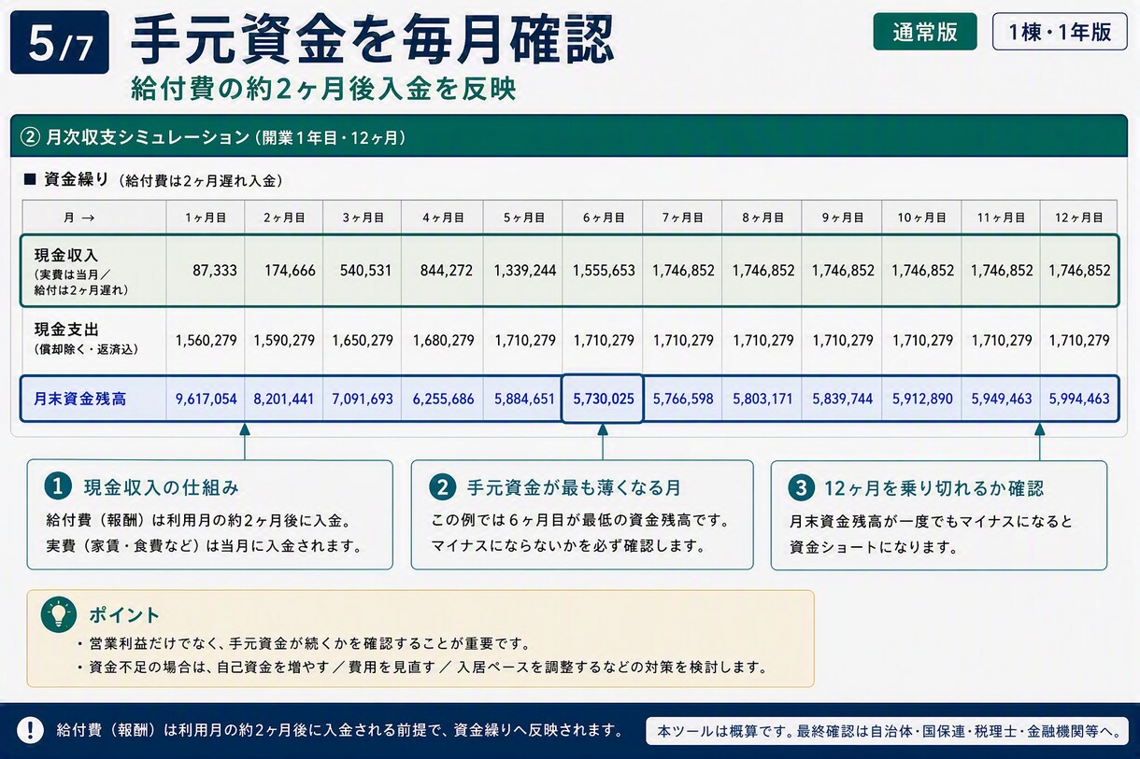Click the balance value 6,255,686
The height and width of the screenshot is (759, 1140).
(x=443, y=399)
